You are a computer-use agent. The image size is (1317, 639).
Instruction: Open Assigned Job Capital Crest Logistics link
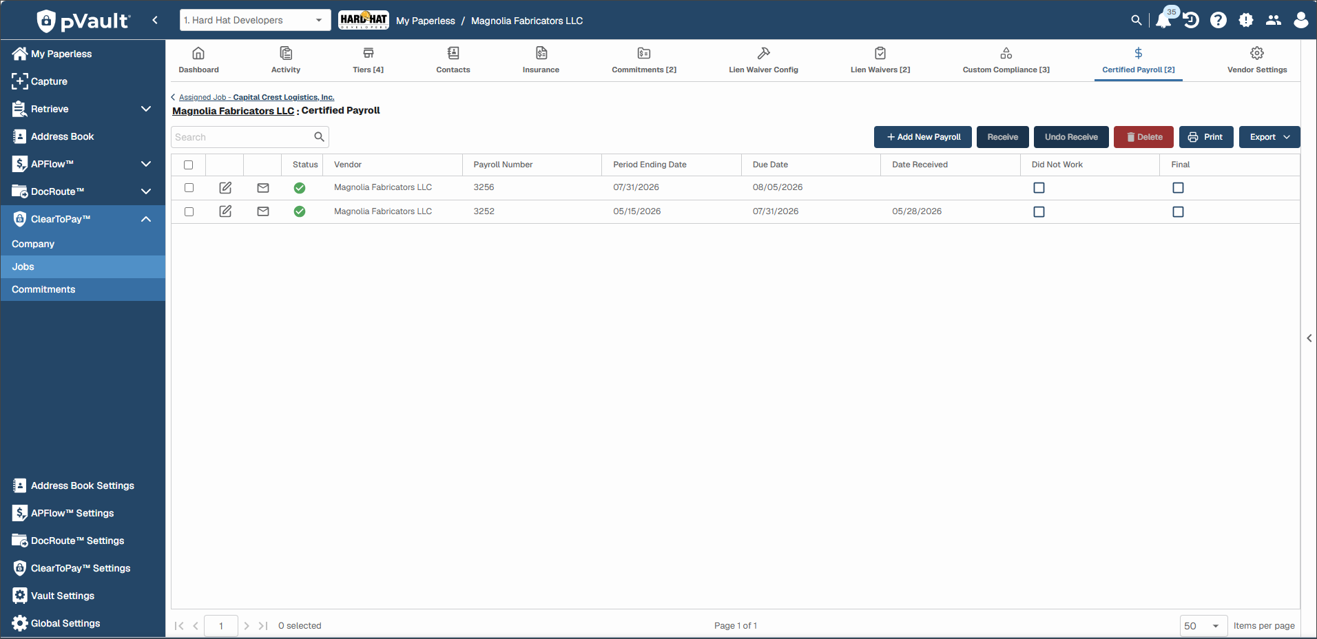[x=256, y=97]
